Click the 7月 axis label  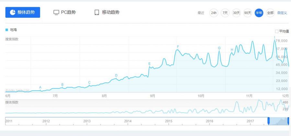click(55, 96)
